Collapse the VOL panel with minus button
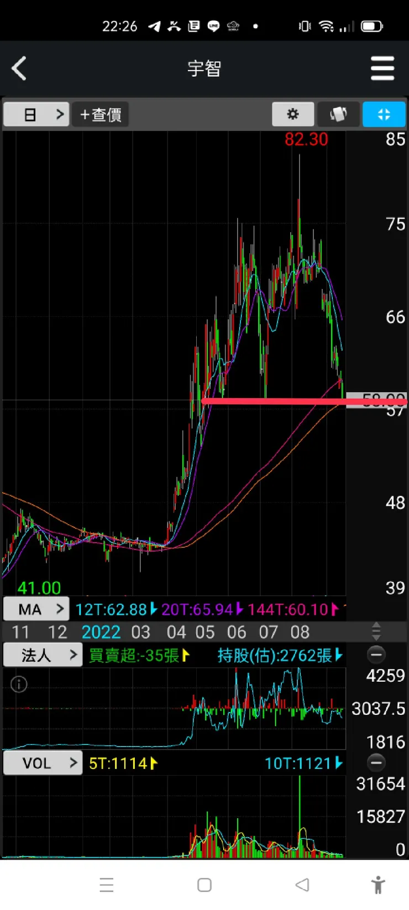Image resolution: width=409 pixels, height=910 pixels. click(376, 763)
